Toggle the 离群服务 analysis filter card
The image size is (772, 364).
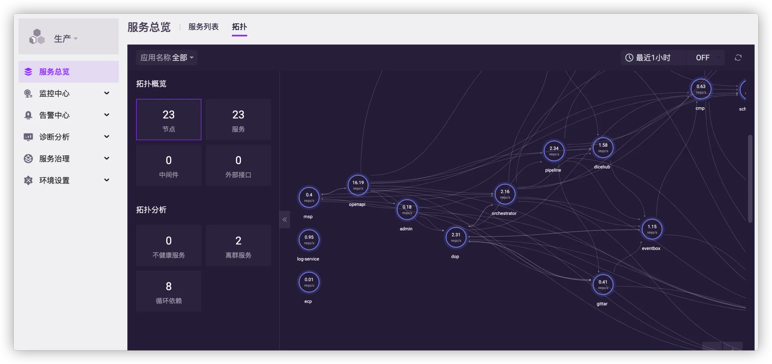238,246
